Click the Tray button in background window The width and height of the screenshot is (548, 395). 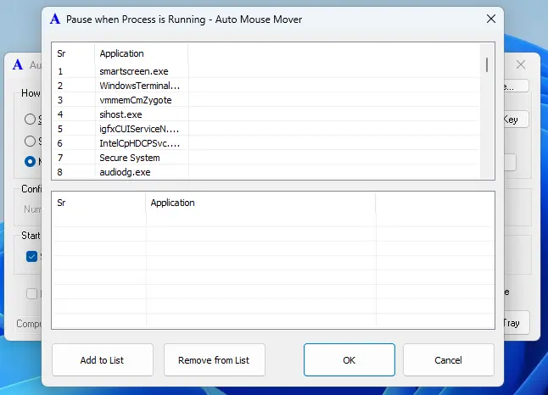[x=517, y=323]
